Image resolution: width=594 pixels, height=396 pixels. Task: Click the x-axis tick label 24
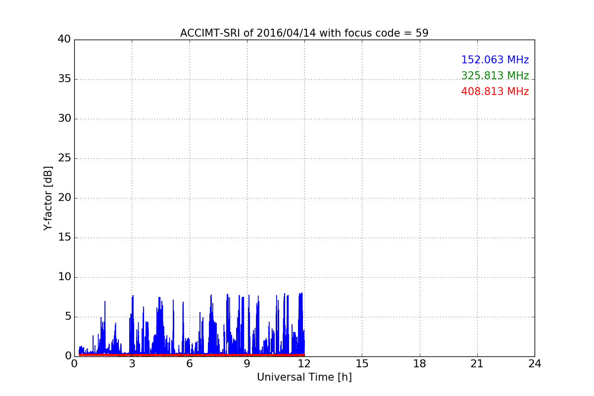(535, 364)
